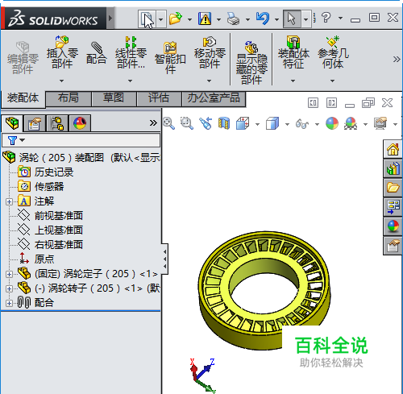
Task: Select the 配合 mate paperclip tool
Action: 97,53
